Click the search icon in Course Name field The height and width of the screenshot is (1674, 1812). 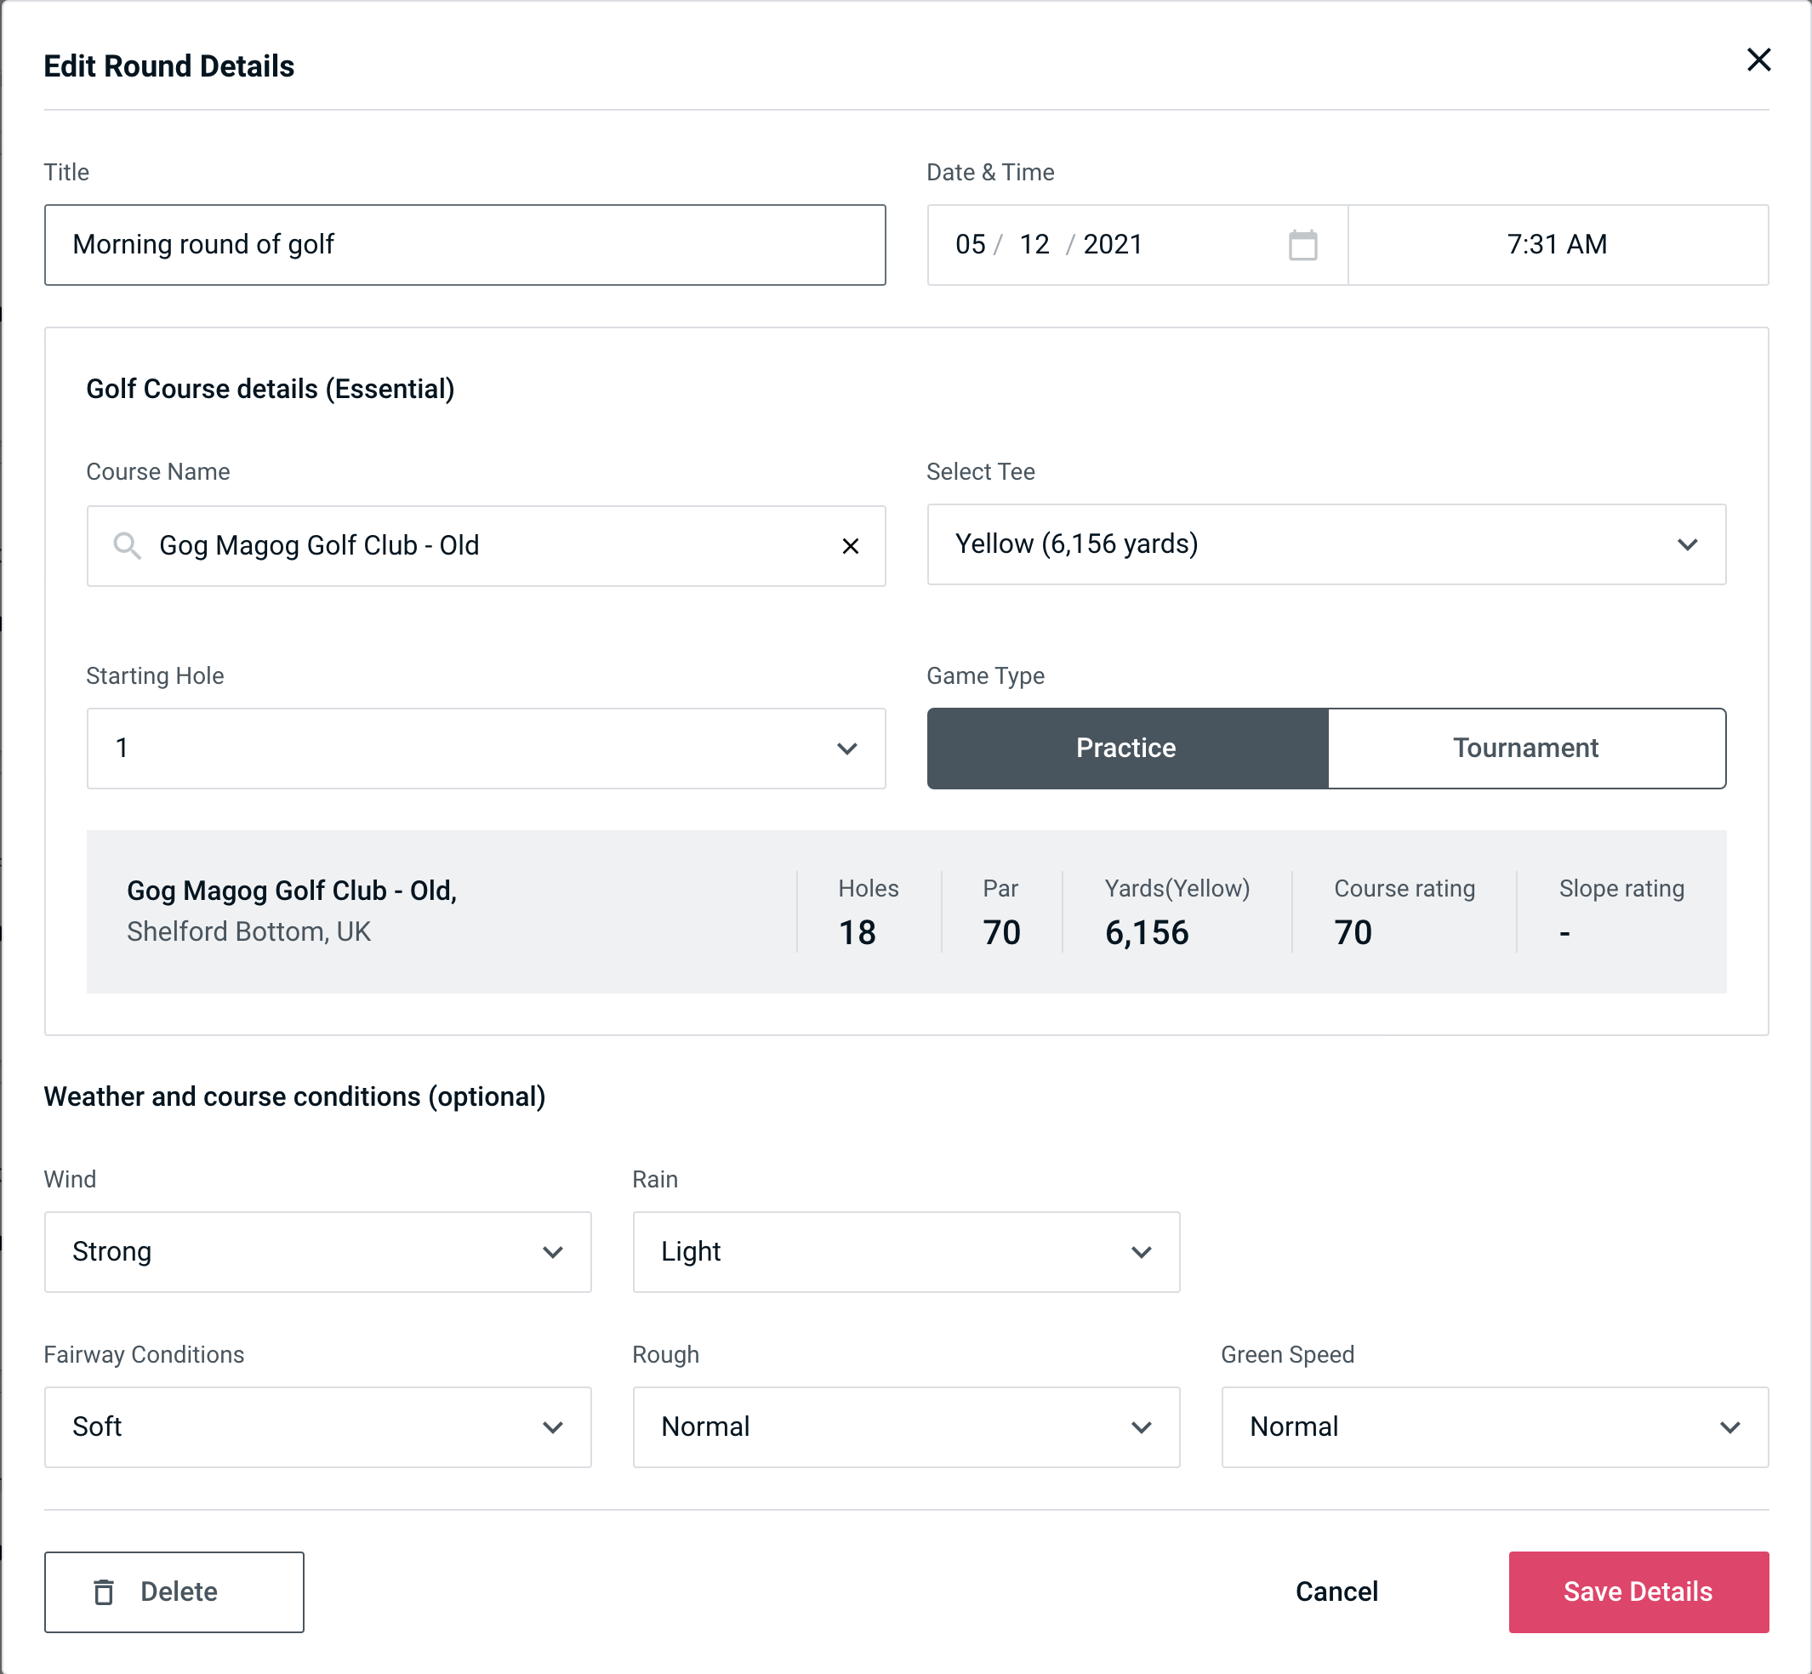pyautogui.click(x=126, y=546)
